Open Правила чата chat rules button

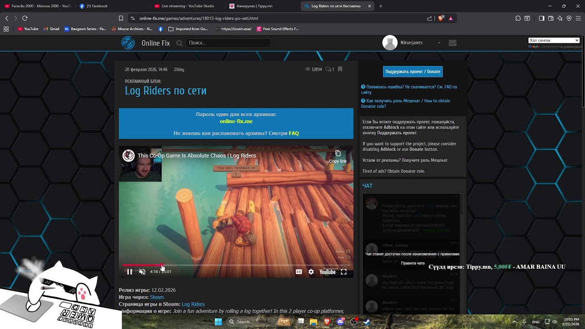click(x=413, y=263)
